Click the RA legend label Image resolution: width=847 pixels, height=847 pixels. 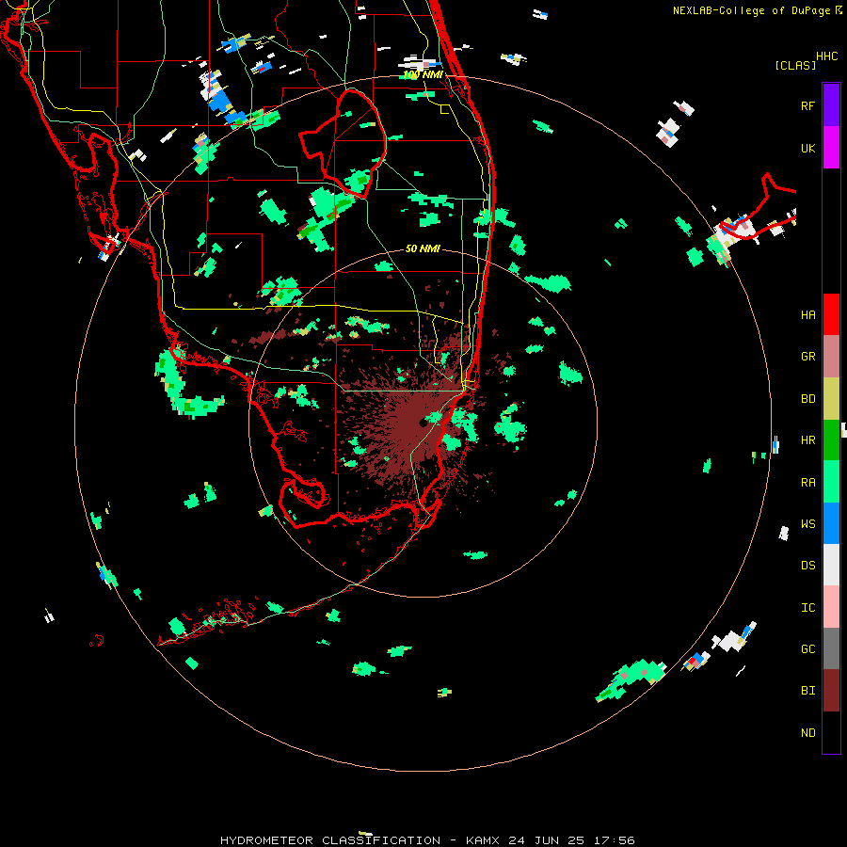point(808,483)
